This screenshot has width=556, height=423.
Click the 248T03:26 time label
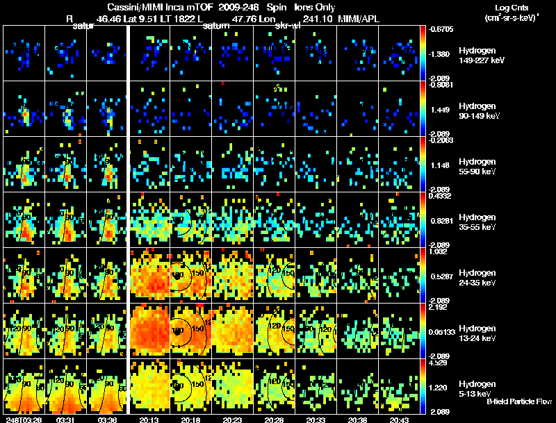coord(24,420)
